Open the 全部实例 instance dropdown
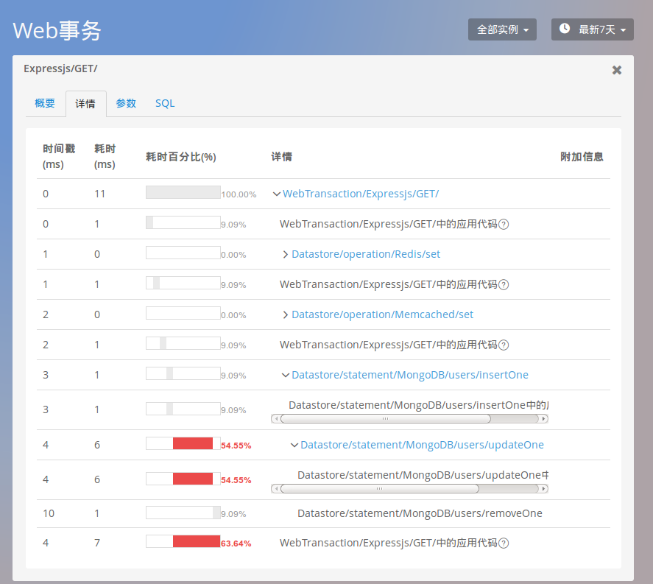 502,29
